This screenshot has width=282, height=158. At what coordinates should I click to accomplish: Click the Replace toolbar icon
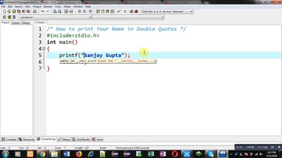click(60, 11)
